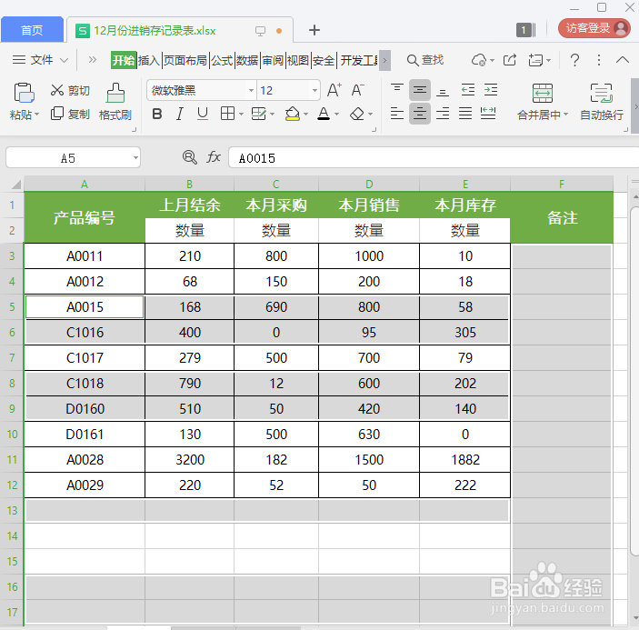Screen dimensions: 639x630
Task: Click the 访客登录 login button
Action: [594, 28]
